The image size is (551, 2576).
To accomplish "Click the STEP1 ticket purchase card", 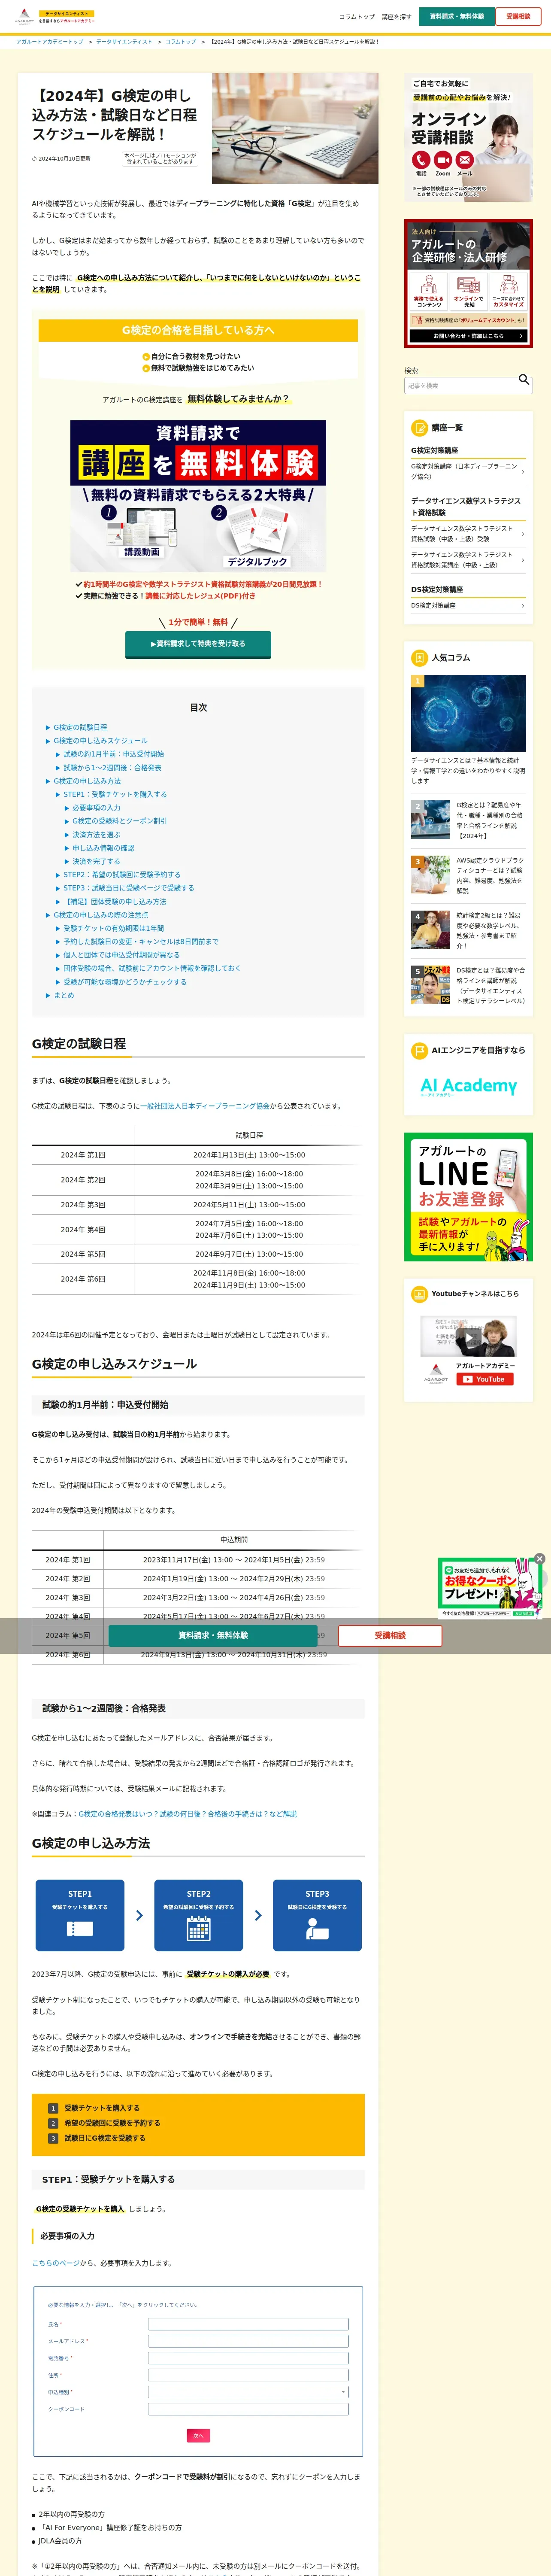I will coord(80,1915).
